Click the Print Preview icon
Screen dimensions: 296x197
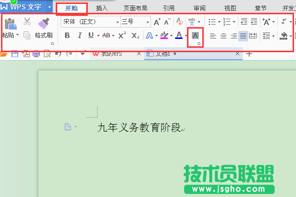[x=47, y=54]
